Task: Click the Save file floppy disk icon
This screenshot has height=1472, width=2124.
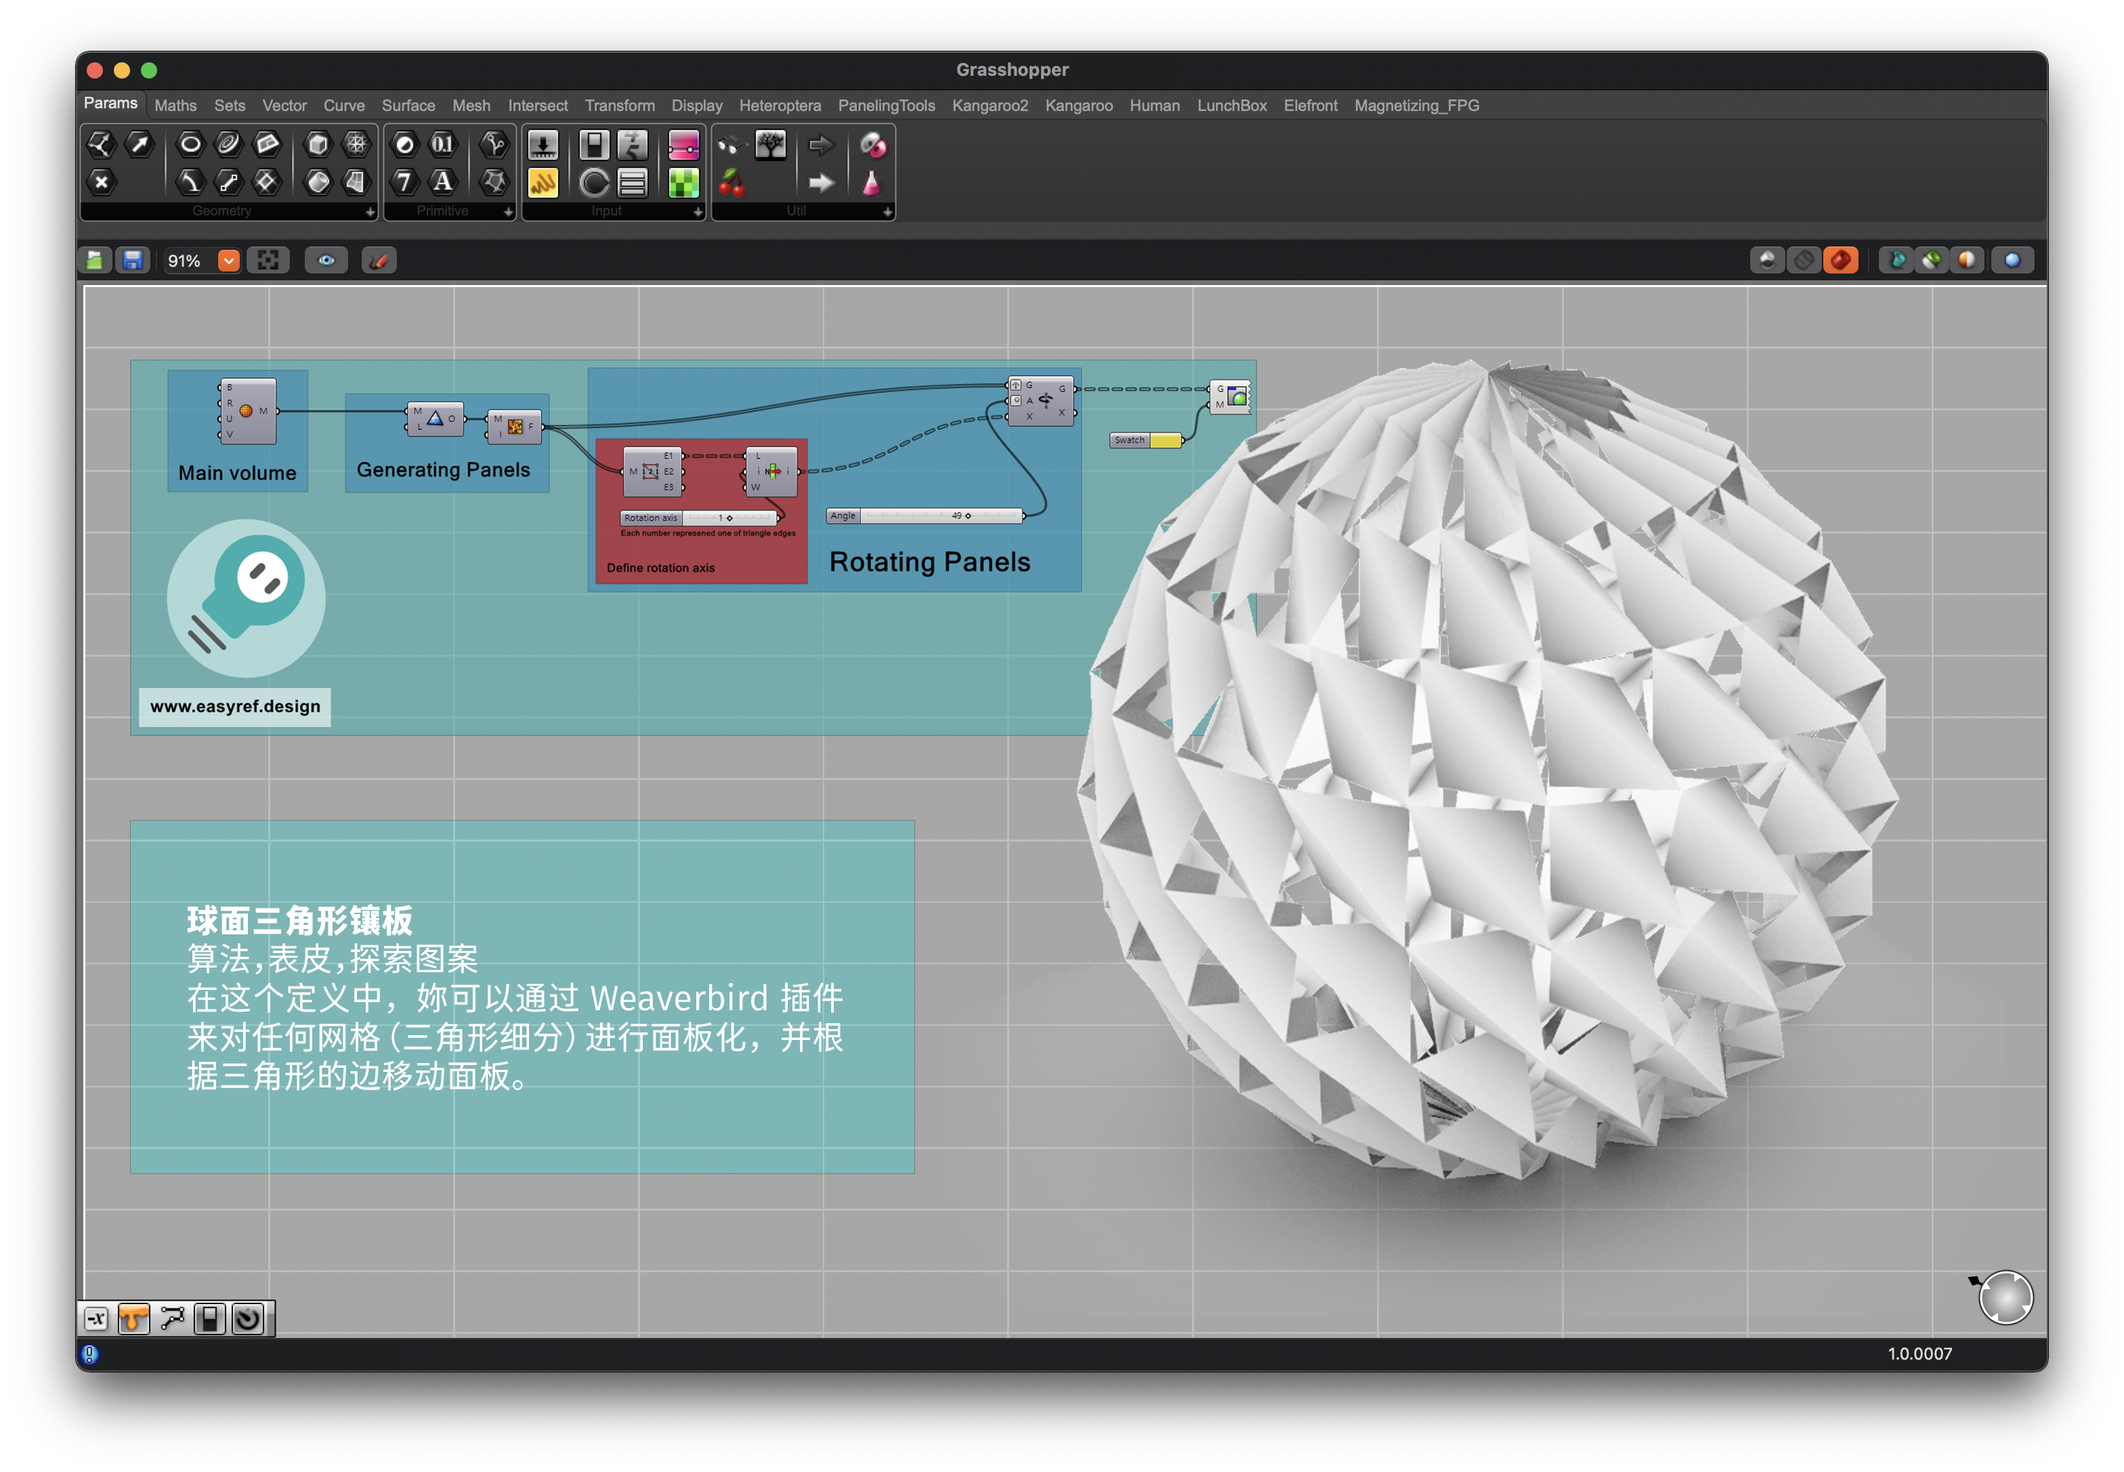Action: click(x=133, y=261)
